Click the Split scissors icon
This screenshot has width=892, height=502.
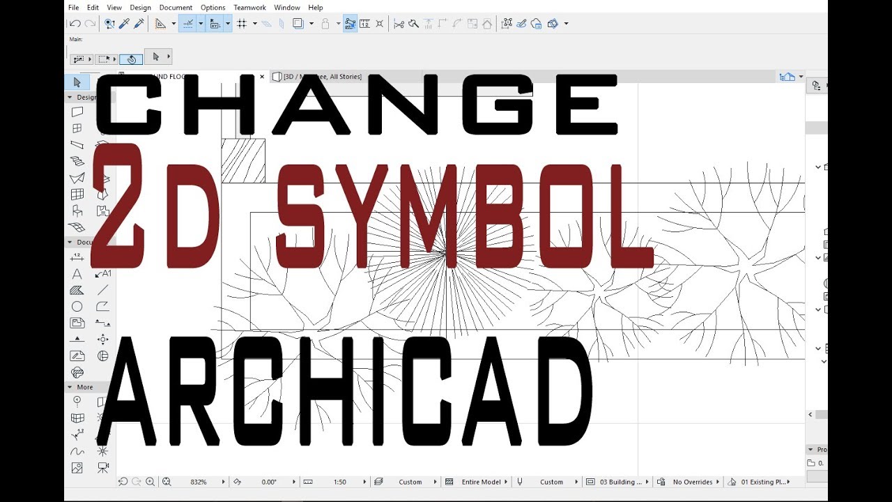pos(399,24)
